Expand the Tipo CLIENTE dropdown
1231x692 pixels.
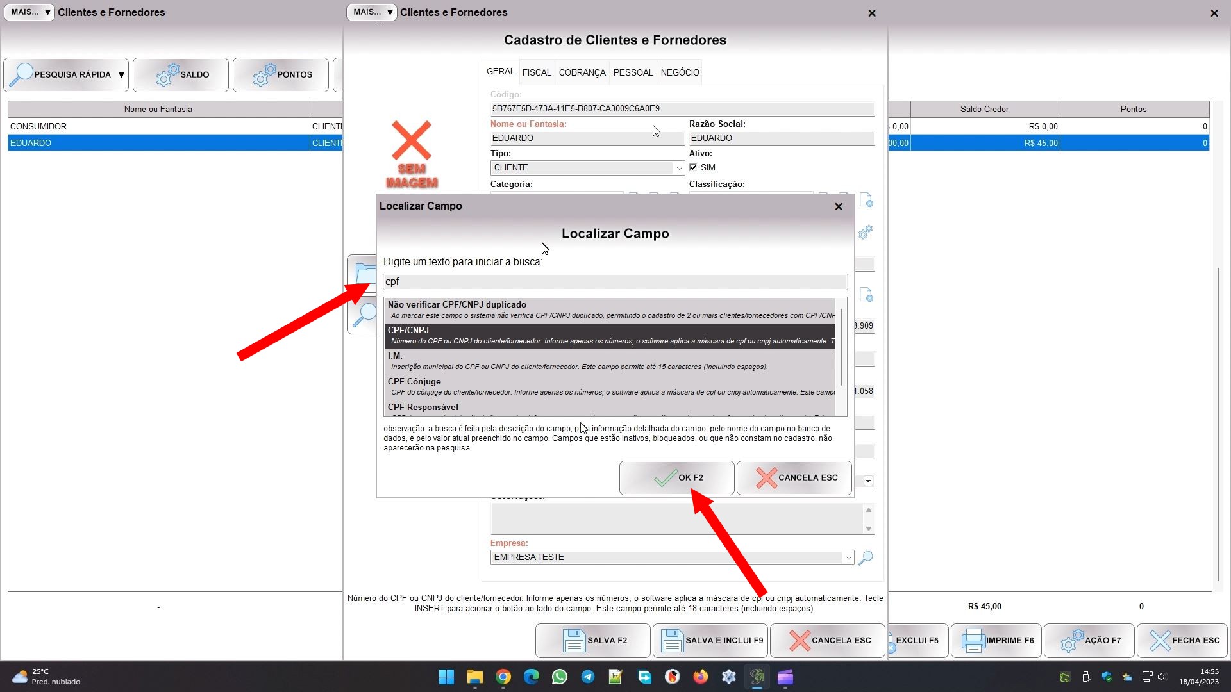[678, 168]
